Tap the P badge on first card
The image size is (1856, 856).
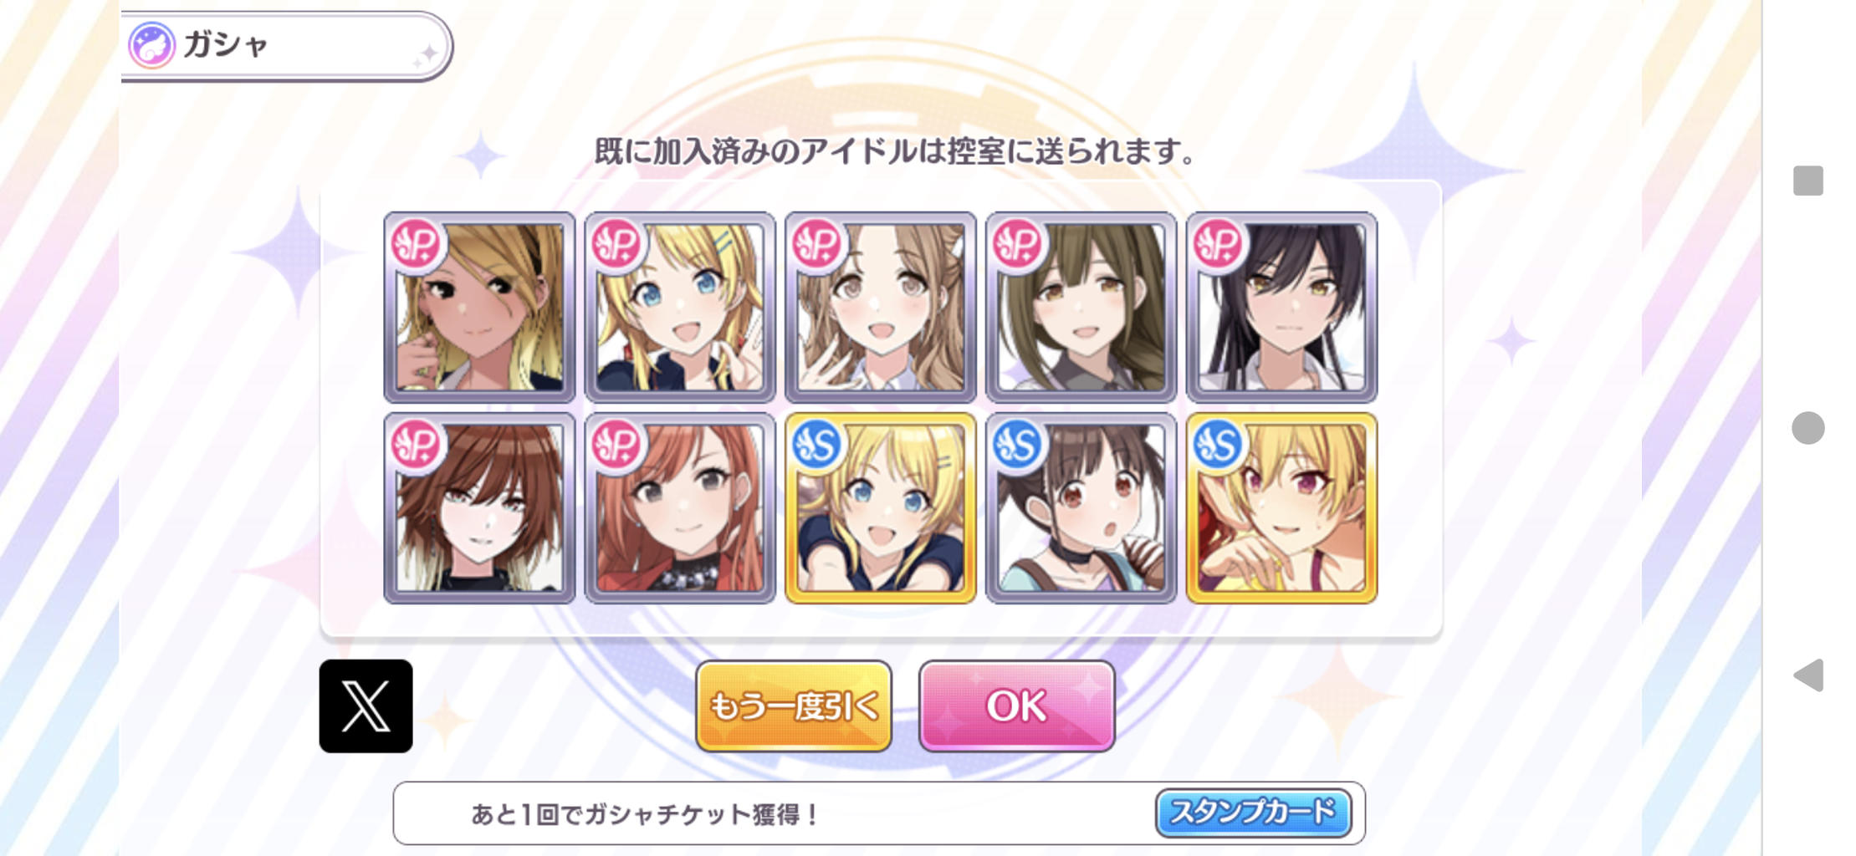pyautogui.click(x=416, y=244)
